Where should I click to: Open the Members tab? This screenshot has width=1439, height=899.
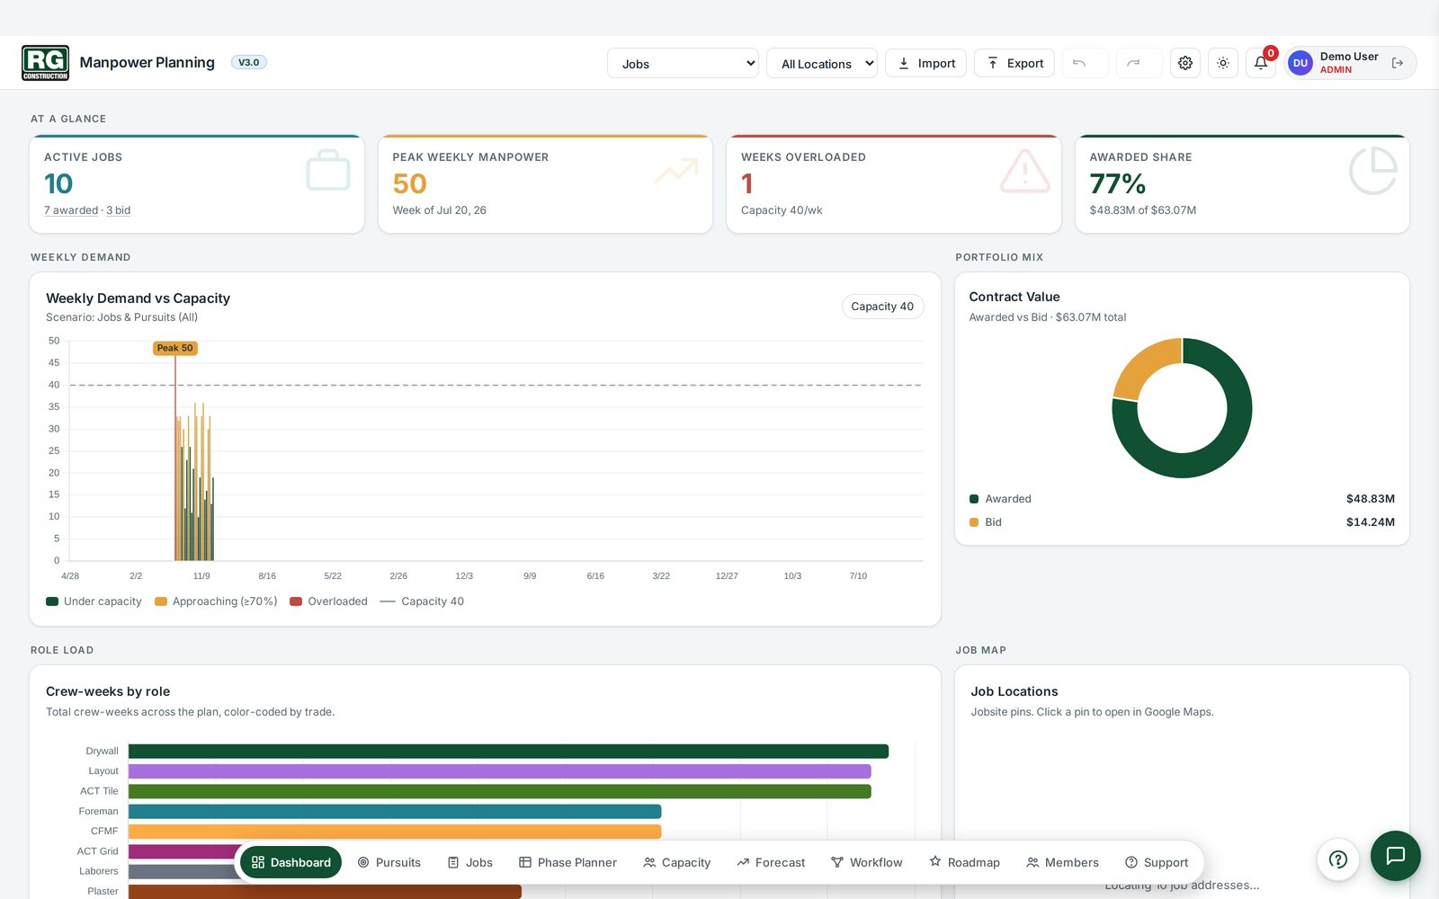[1062, 862]
